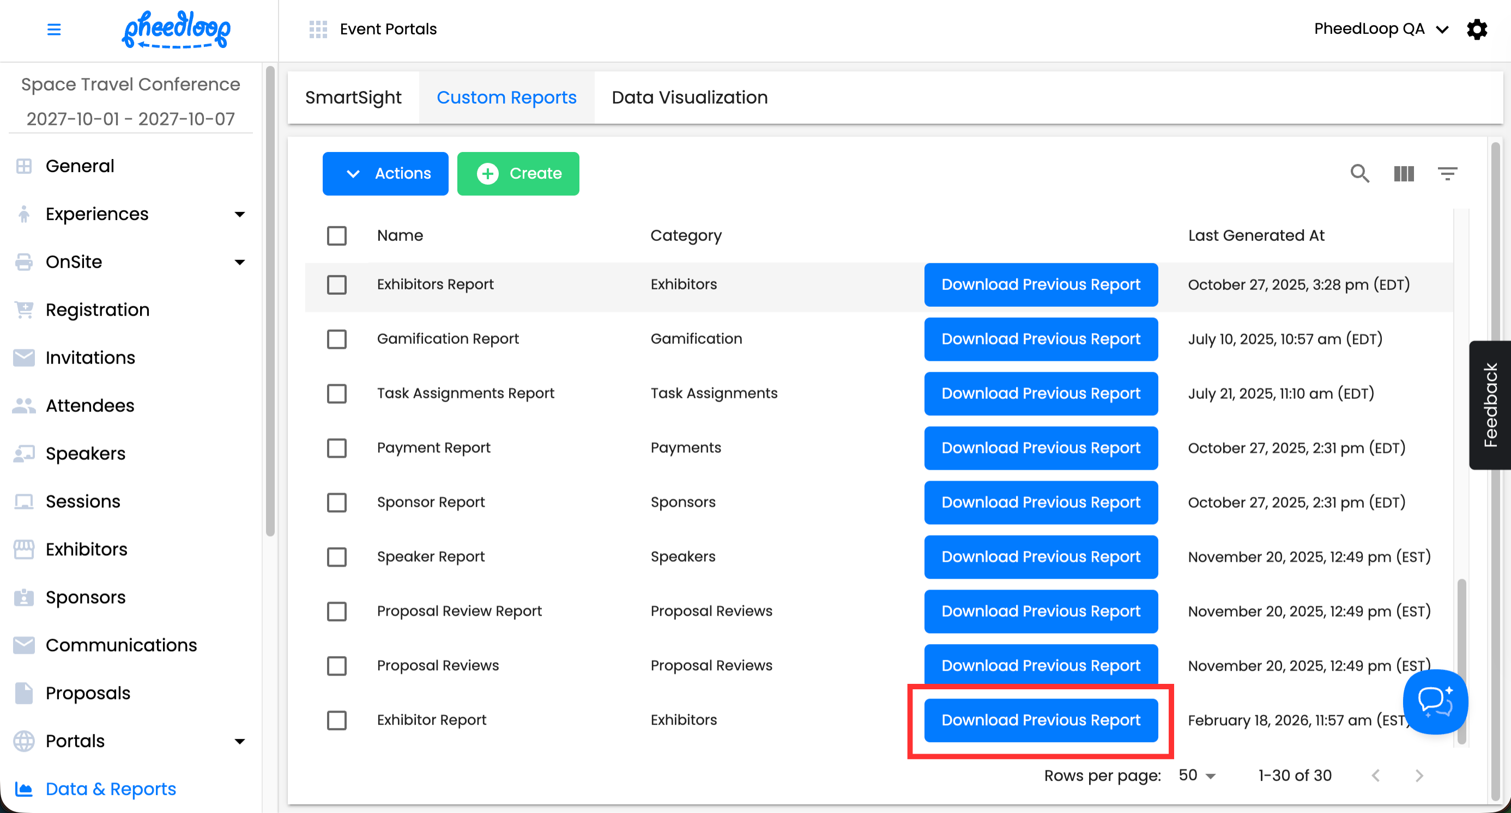Switch to the SmartSight tab

point(353,98)
